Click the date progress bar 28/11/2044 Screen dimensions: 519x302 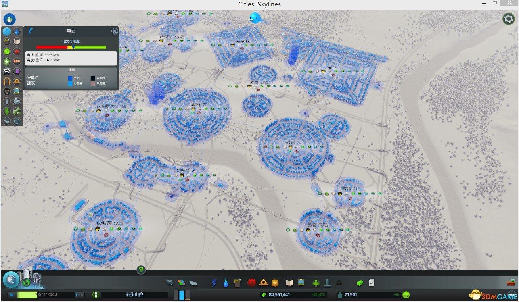46,295
